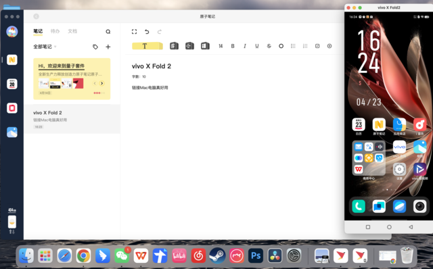Viewport: 433px width, 269px height.
Task: Open the tag icon for notes
Action: [x=95, y=47]
